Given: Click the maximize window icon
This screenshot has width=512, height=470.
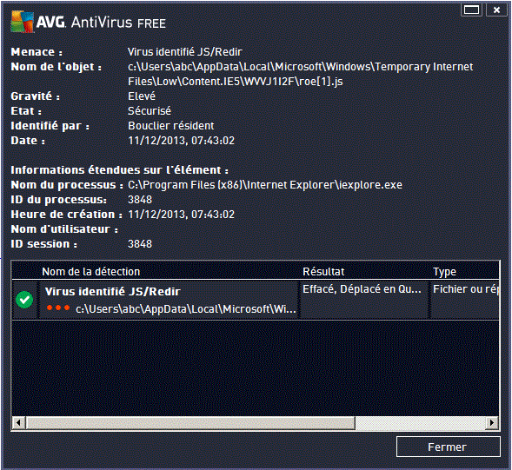Looking at the screenshot, I should coord(471,10).
